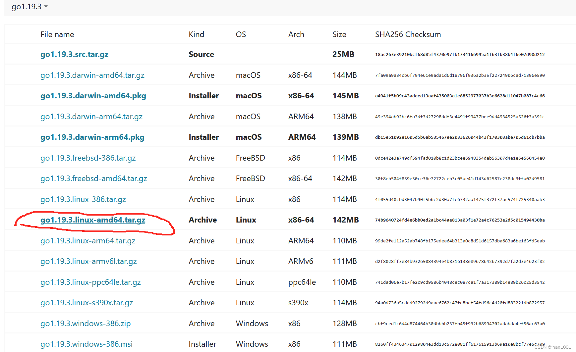The height and width of the screenshot is (352, 576).
Task: Open go1.19.3.freebsd-amd64.tar.gz link
Action: [94, 178]
